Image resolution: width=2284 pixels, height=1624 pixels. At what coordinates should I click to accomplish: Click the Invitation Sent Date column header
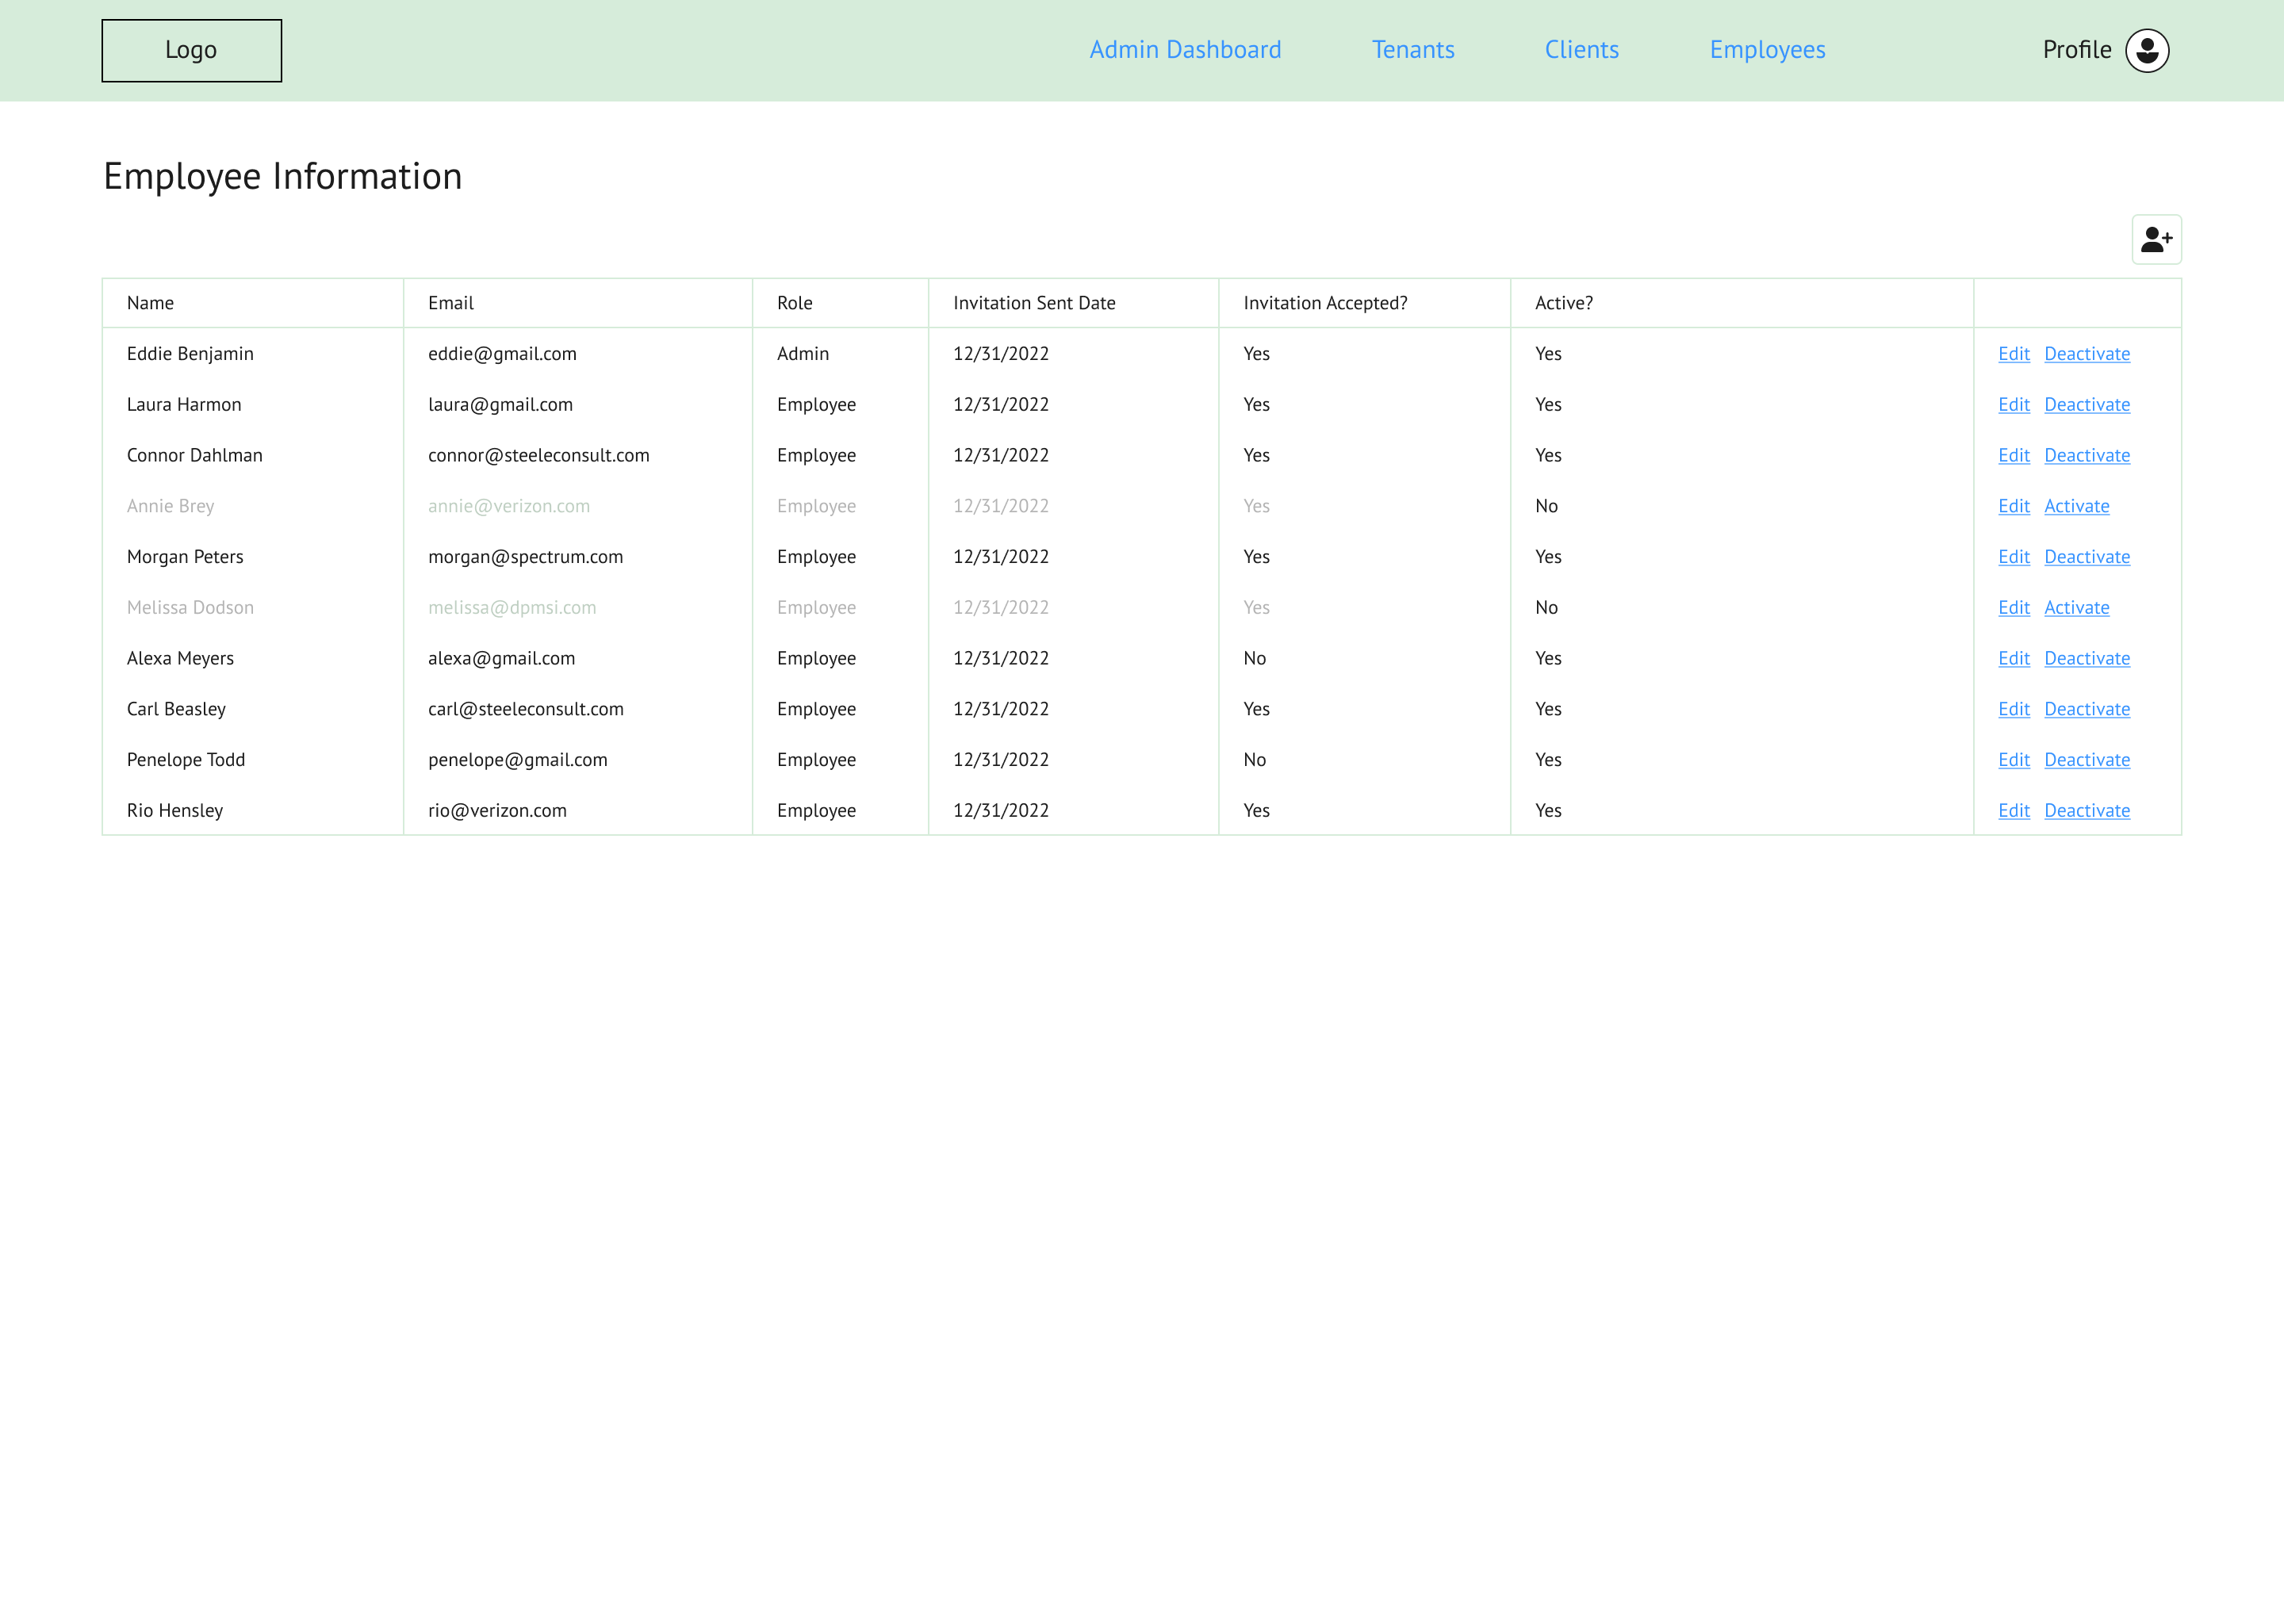click(x=1033, y=303)
